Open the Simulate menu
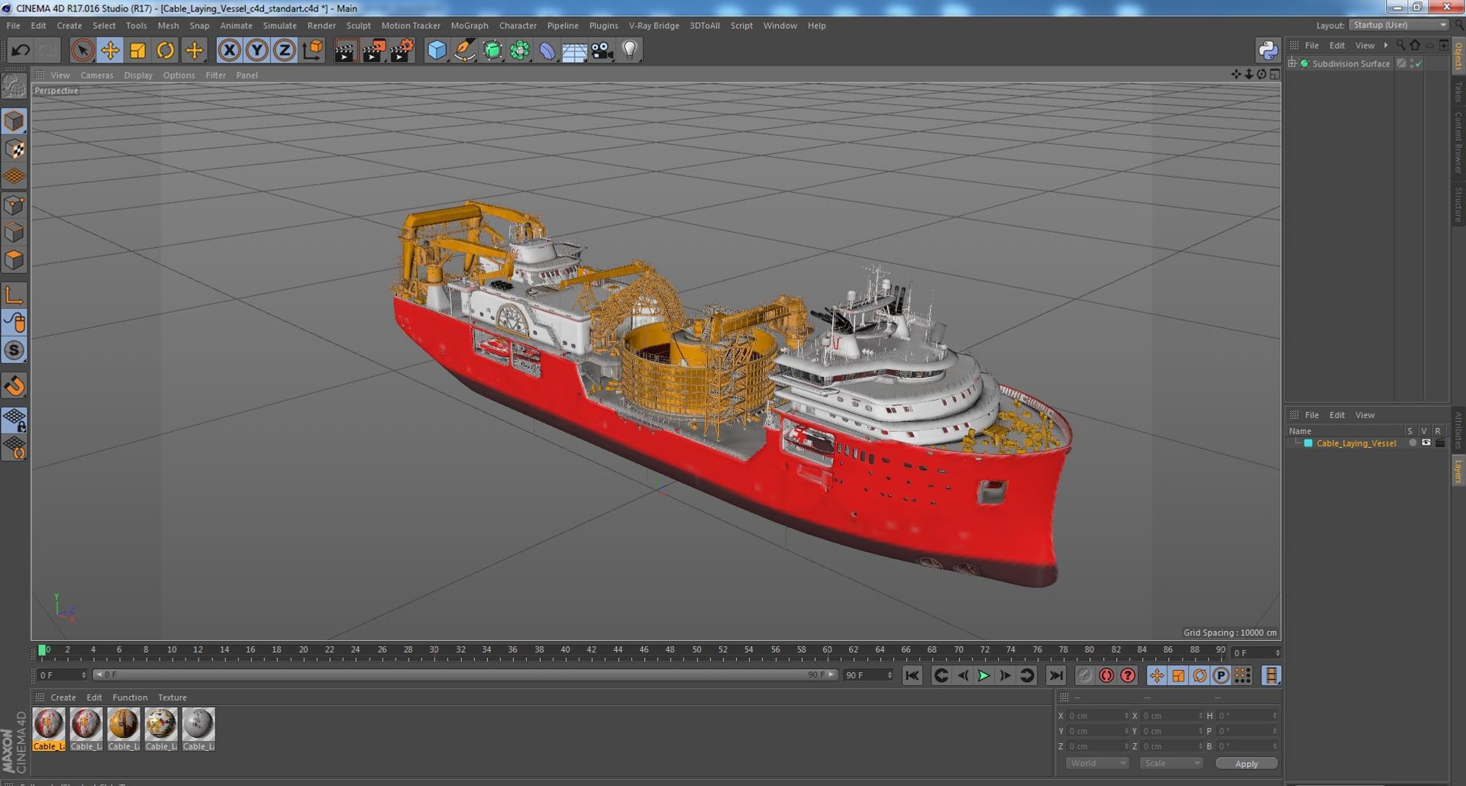This screenshot has width=1466, height=786. click(x=279, y=25)
